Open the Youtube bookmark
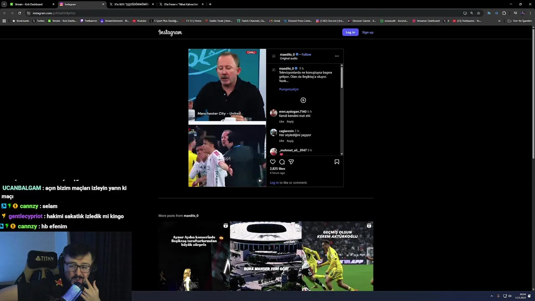Image resolution: width=535 pixels, height=301 pixels. pyautogui.click(x=139, y=20)
